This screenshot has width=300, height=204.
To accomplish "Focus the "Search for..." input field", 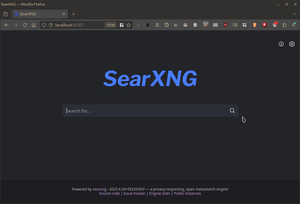I will coord(145,111).
